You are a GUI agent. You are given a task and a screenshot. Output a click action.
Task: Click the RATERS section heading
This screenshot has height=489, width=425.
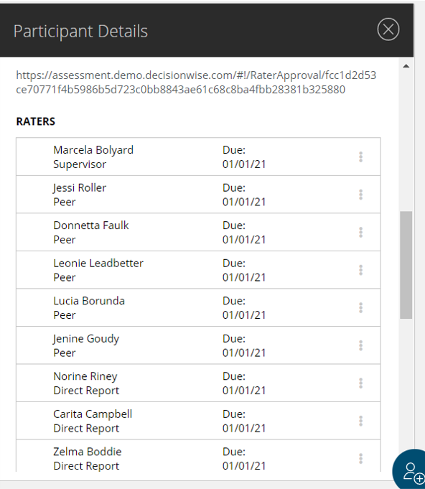(36, 121)
